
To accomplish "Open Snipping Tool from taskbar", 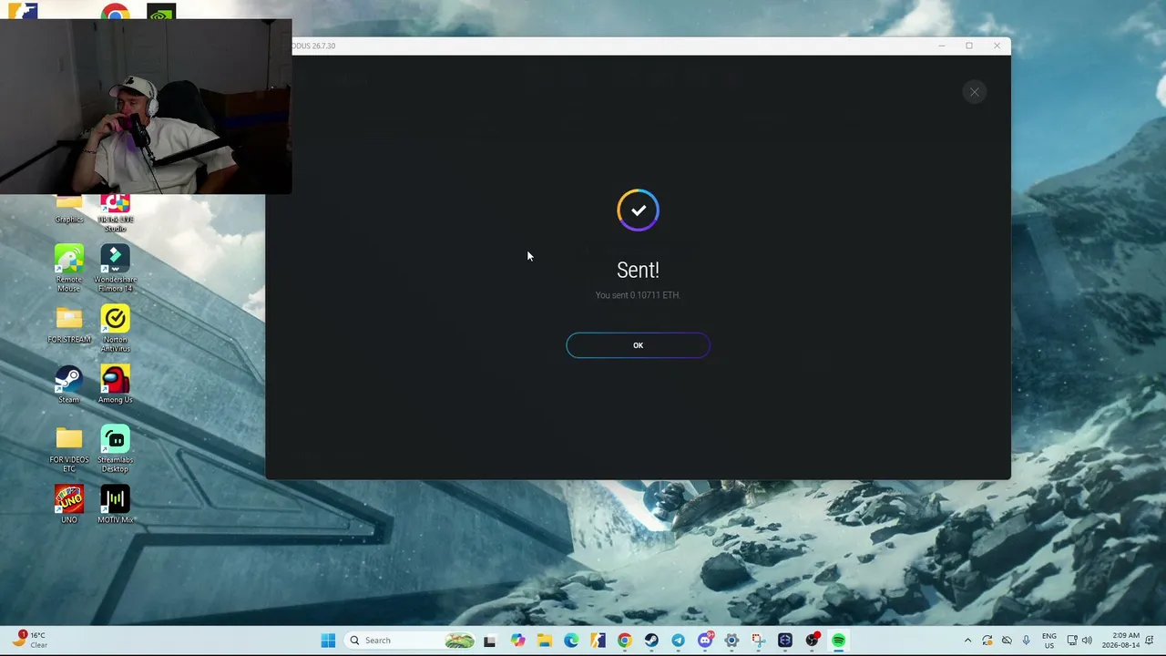I will click(x=758, y=641).
